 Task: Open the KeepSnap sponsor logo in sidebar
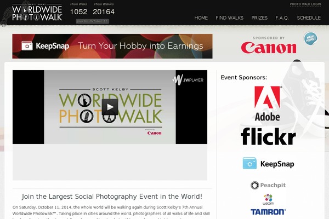(x=268, y=164)
